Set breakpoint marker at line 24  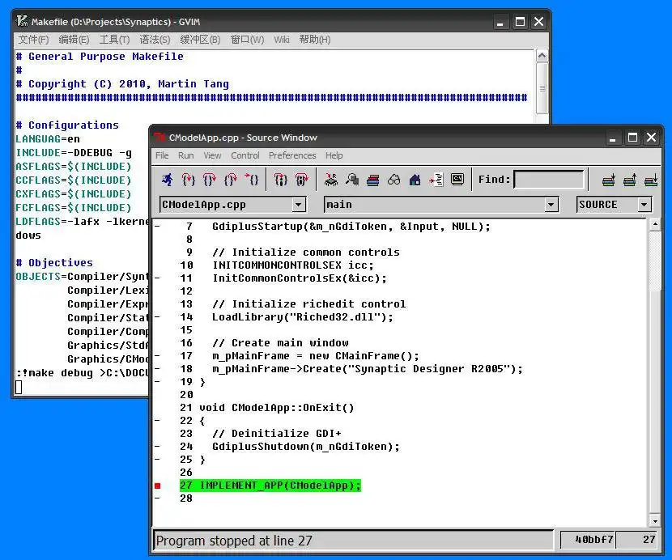point(157,446)
